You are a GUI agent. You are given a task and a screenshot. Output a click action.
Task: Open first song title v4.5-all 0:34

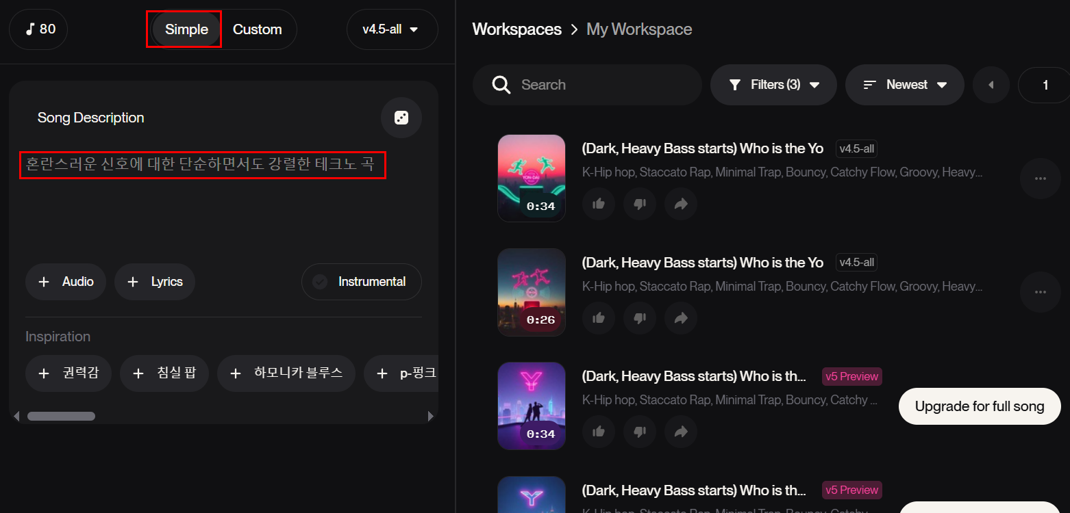[702, 148]
